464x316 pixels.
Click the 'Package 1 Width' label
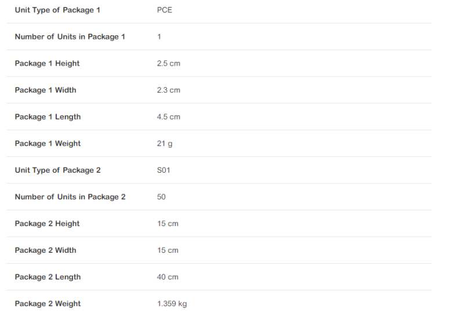(45, 90)
